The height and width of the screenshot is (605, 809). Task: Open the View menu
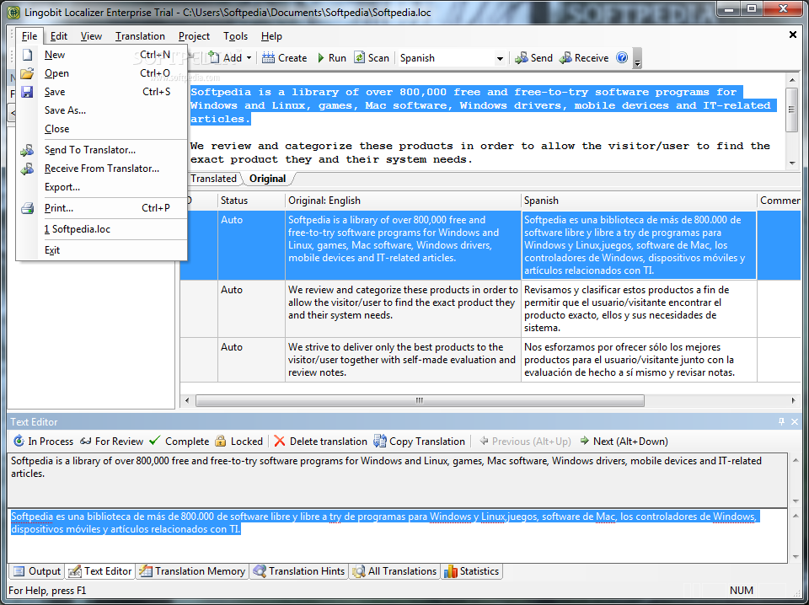point(91,36)
